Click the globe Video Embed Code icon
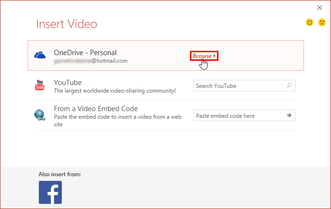 tap(40, 115)
